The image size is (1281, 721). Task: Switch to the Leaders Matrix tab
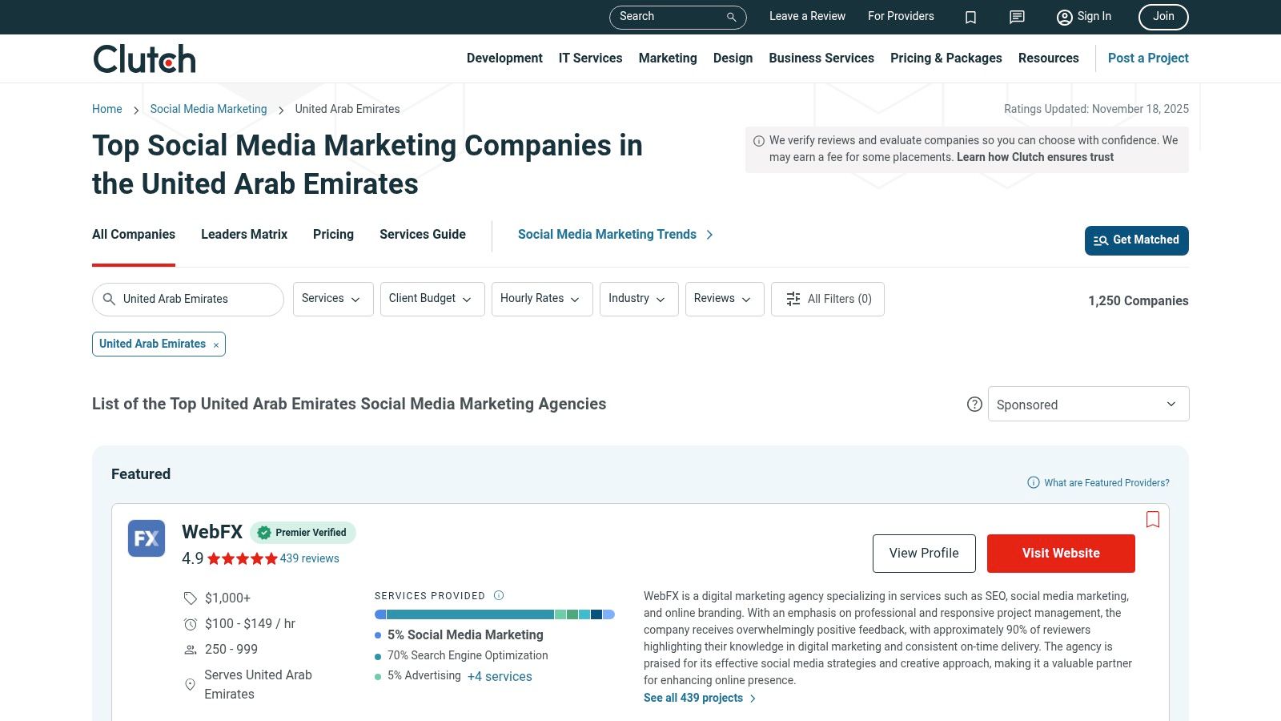[x=244, y=234]
